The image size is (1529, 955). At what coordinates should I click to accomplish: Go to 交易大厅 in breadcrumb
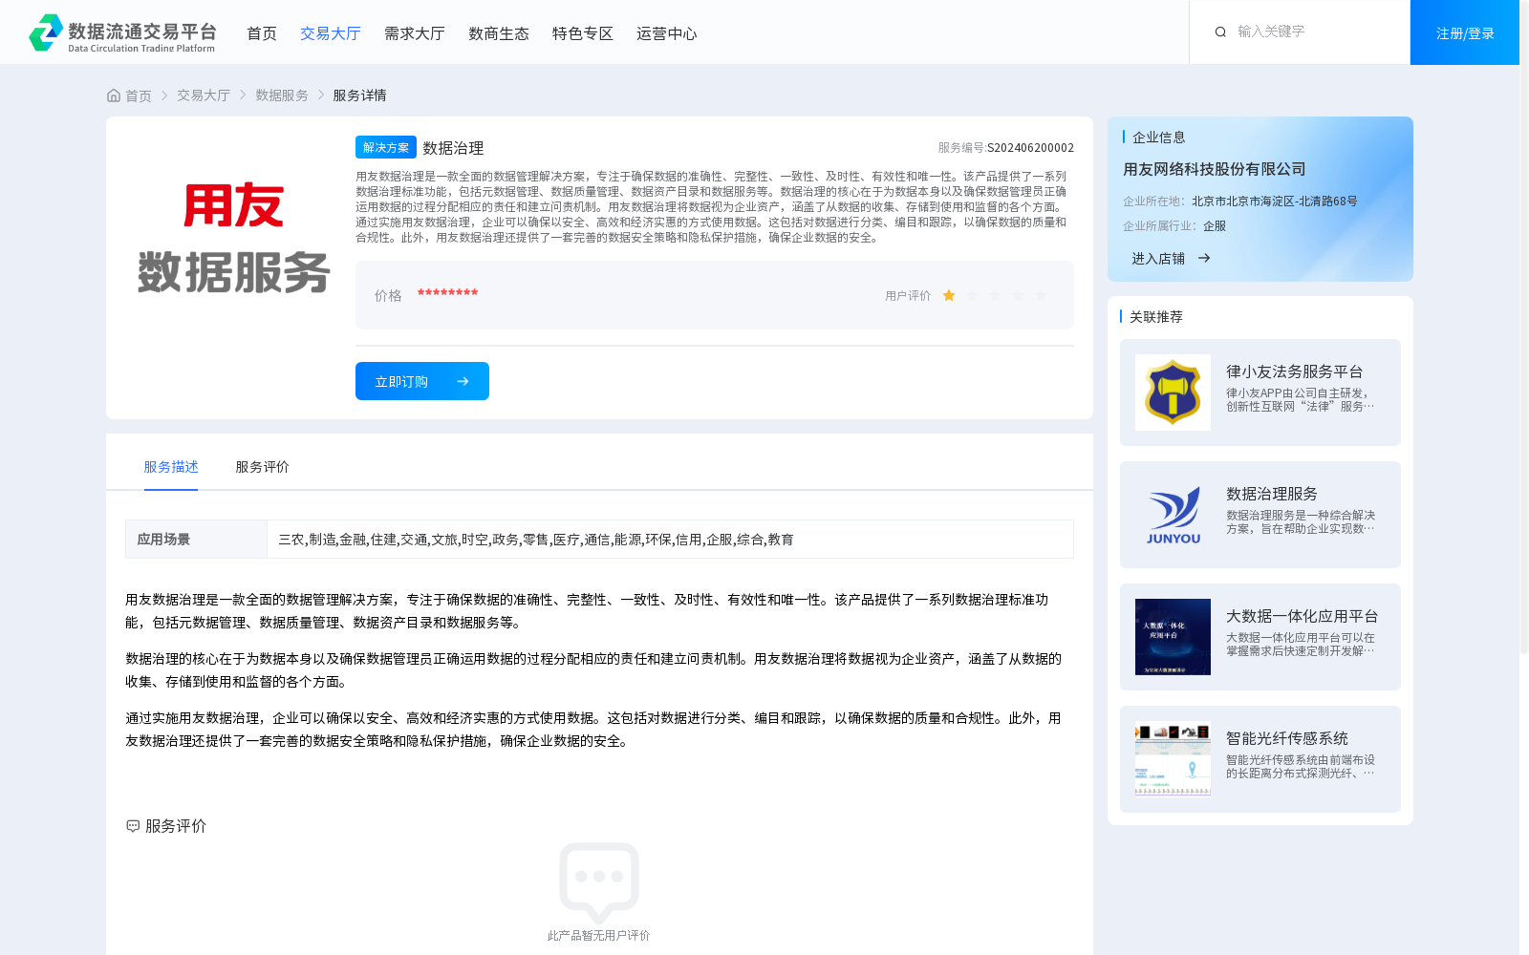[204, 95]
